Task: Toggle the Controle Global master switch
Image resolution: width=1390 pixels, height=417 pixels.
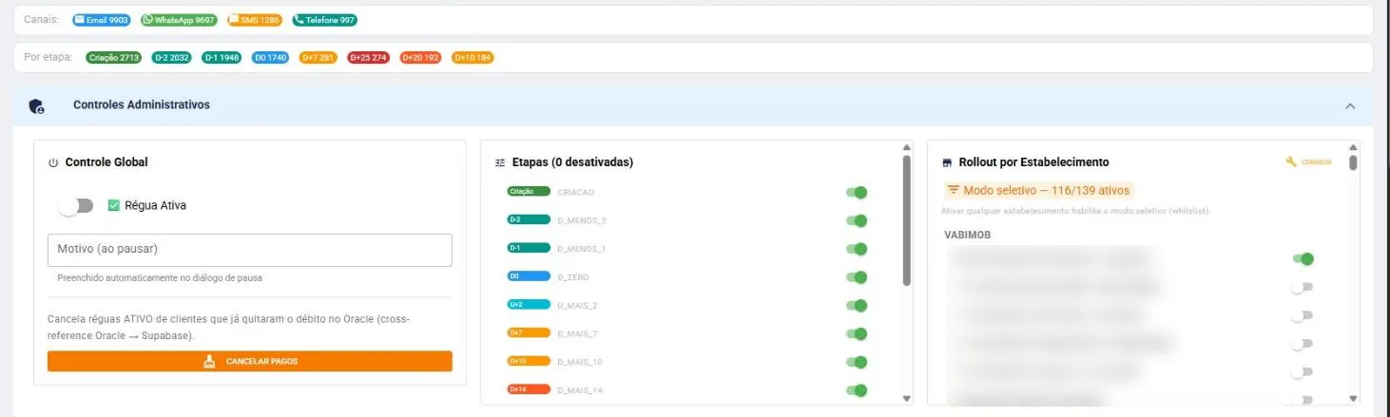Action: (76, 205)
